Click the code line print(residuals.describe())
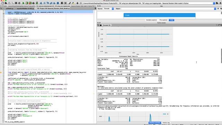Image resolution: width=222 pixels, height=125 pixels. click(18, 36)
